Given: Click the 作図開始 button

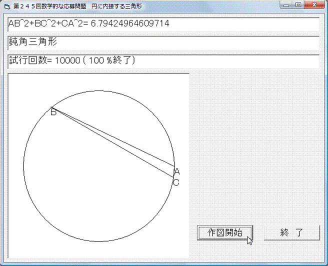Looking at the screenshot, I should (x=224, y=232).
